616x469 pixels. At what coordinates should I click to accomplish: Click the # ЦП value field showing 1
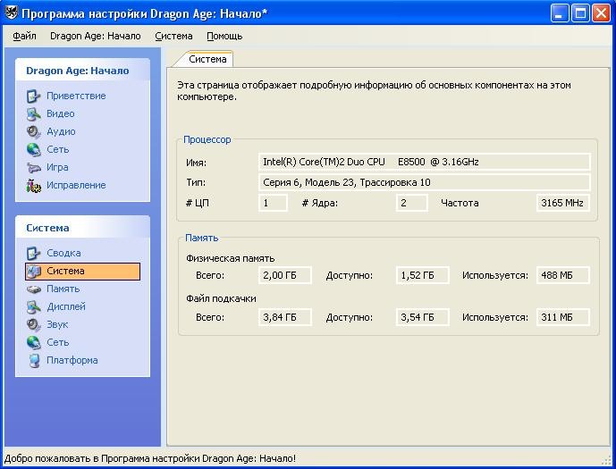[x=273, y=203]
